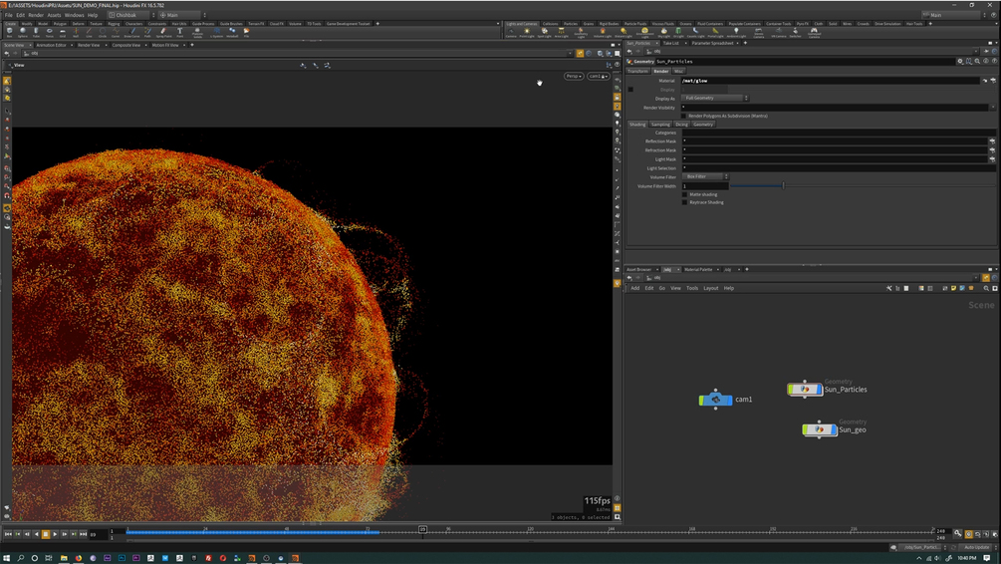Click the Sun_Particles geometry node
This screenshot has width=1001, height=564.
click(x=805, y=389)
